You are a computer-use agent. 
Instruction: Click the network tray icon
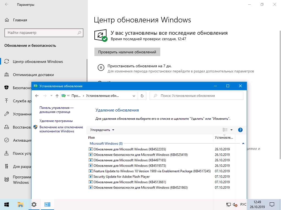click(x=228, y=205)
